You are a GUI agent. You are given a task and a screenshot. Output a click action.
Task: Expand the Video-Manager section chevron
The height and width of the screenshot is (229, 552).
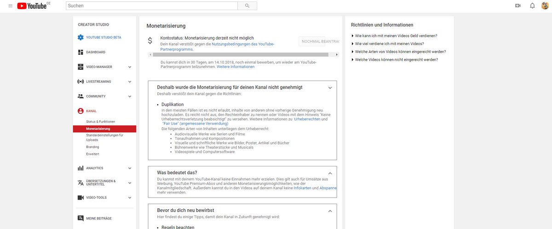130,67
